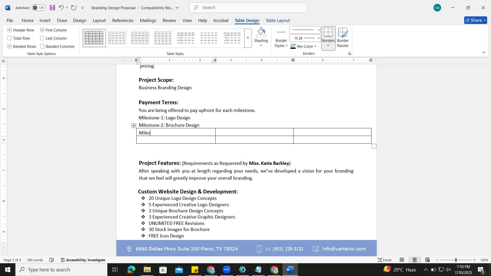
Task: Click top-right empty table cell
Action: pos(332,132)
